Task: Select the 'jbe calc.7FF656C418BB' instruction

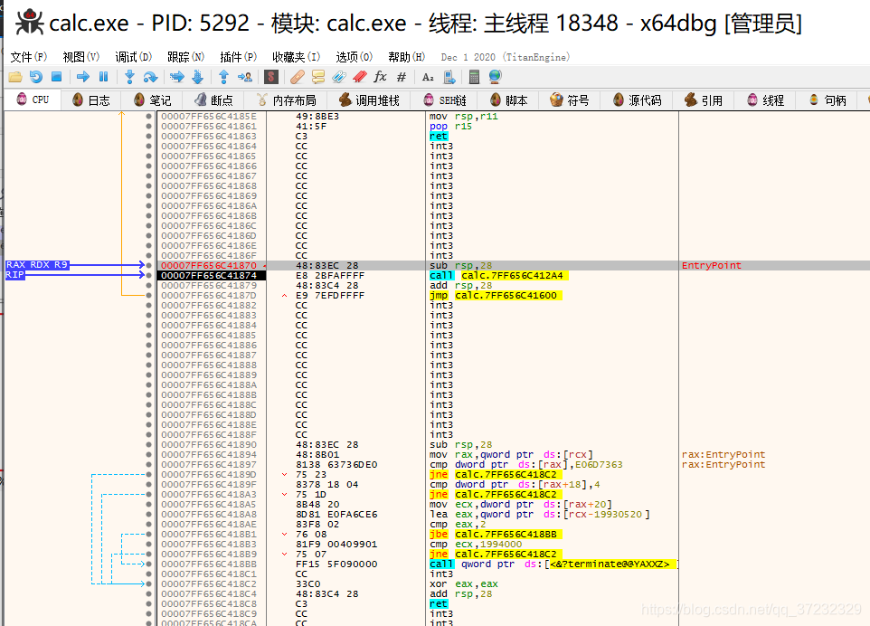Action: click(x=496, y=534)
